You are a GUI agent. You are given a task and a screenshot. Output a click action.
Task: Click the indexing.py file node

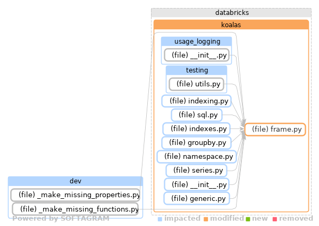coord(197,101)
